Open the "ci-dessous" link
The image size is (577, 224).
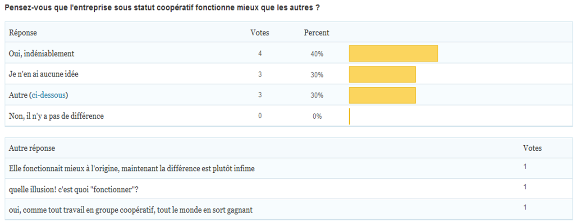pyautogui.click(x=50, y=95)
